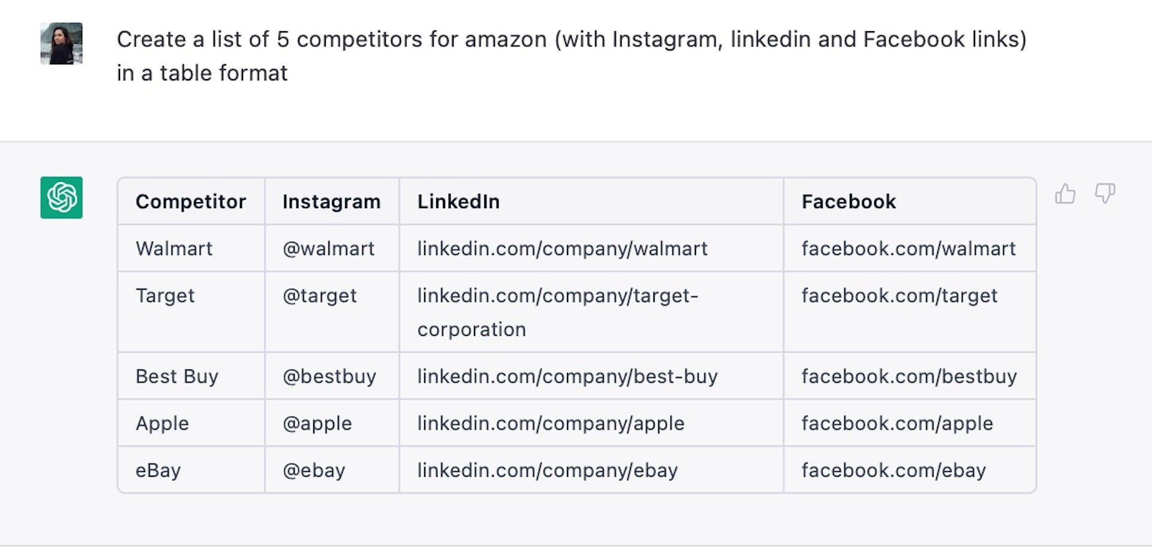
Task: Open the linkedin.com/company/walmart link
Action: click(562, 248)
